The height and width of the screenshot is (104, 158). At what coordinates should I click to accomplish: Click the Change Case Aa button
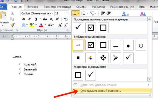tap(51, 25)
